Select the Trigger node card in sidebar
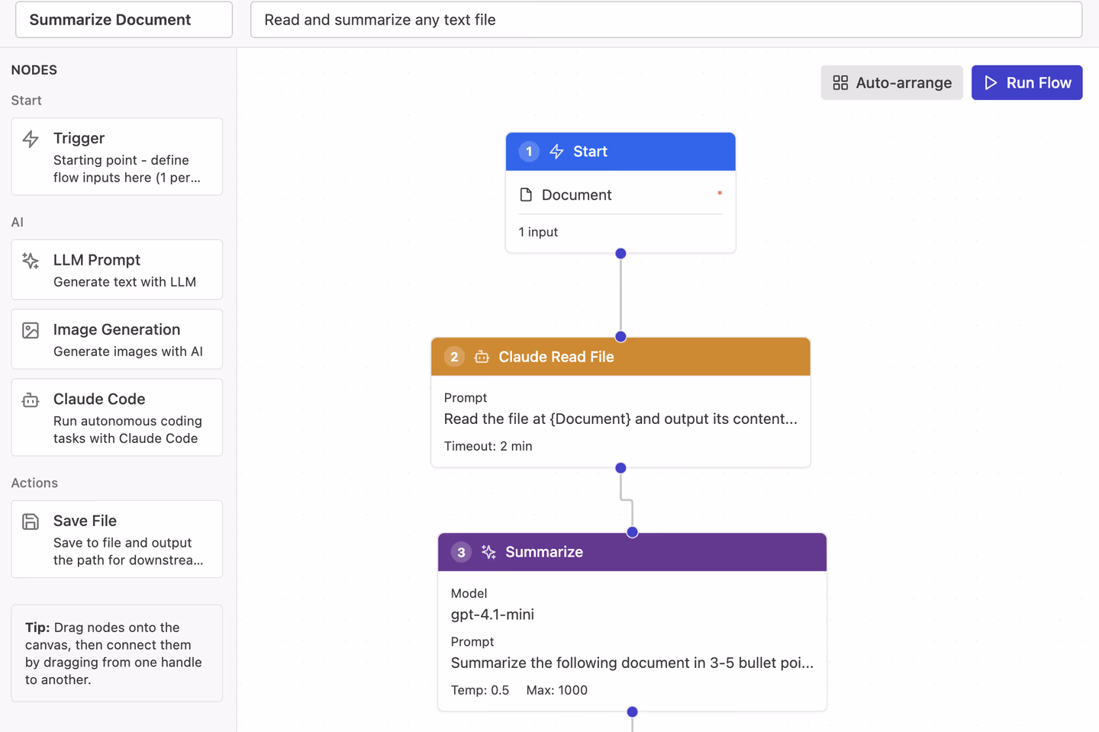The width and height of the screenshot is (1099, 732). point(117,156)
